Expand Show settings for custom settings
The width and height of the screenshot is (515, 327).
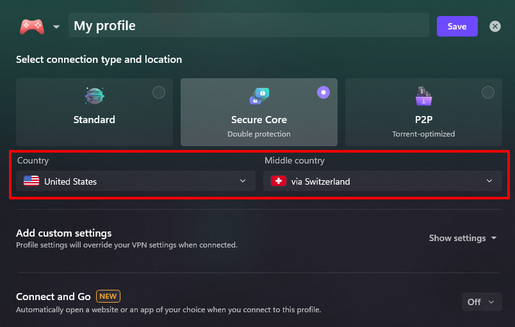462,238
